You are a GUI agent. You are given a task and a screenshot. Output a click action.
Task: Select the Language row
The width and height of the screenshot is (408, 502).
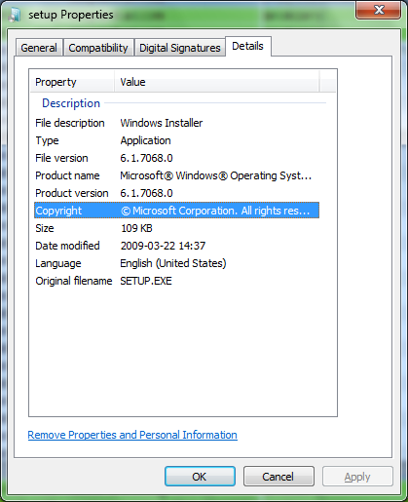(176, 263)
